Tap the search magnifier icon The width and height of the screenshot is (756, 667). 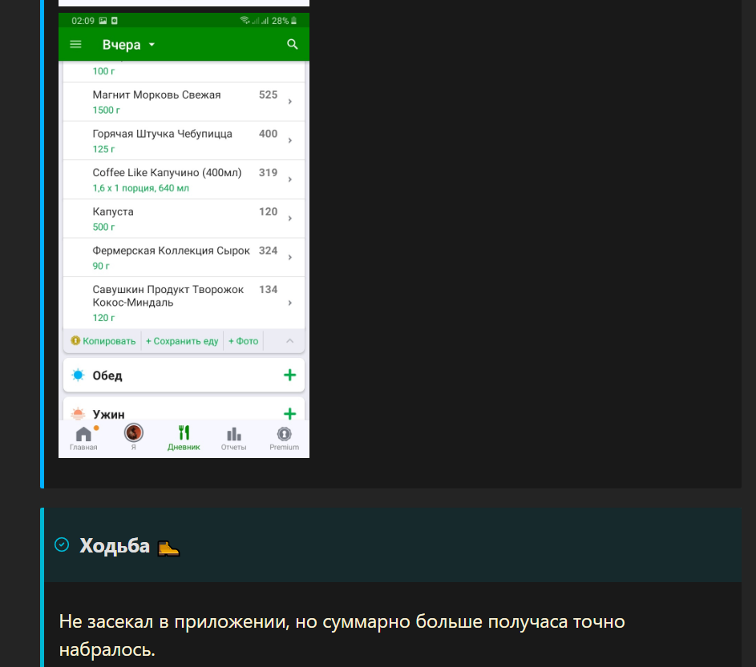click(x=292, y=44)
